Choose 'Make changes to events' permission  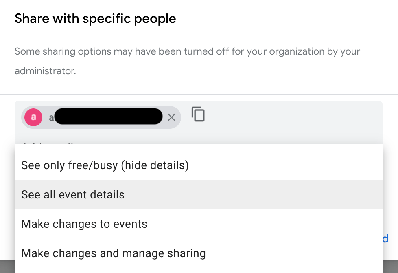click(x=84, y=224)
